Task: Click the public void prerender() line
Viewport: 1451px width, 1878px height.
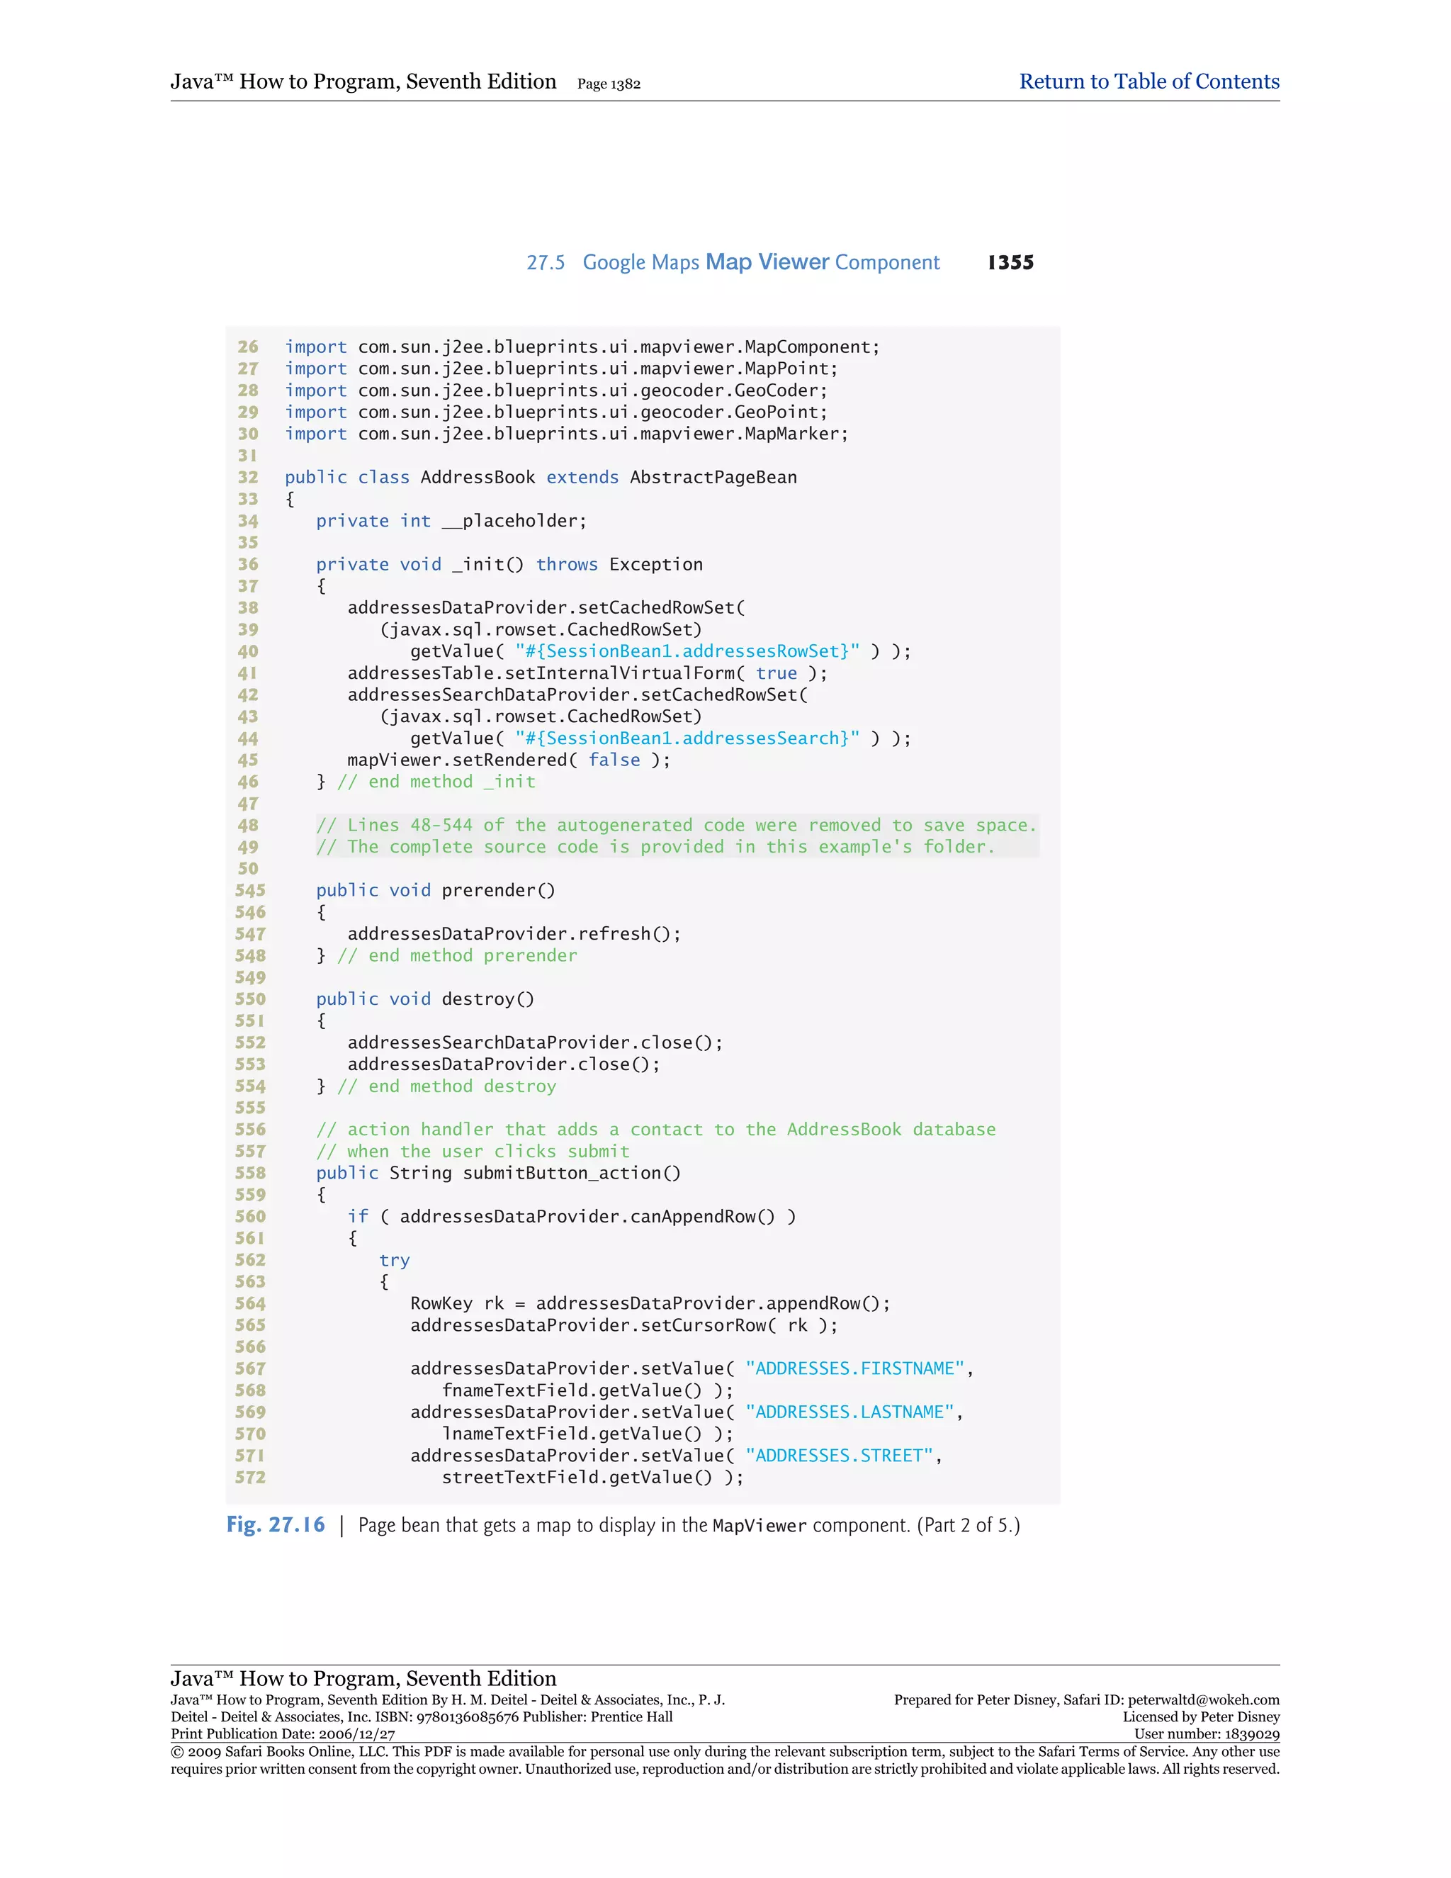Action: pos(435,890)
